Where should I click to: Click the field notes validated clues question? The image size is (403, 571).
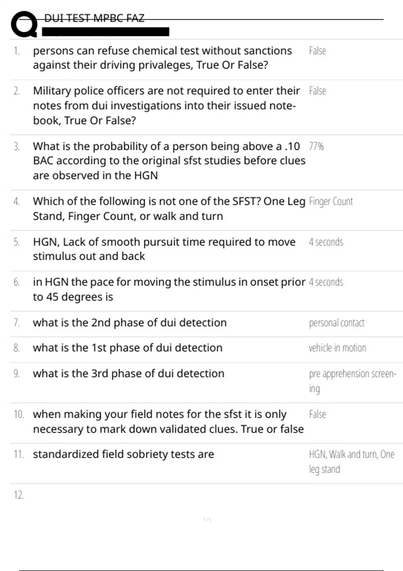click(168, 422)
